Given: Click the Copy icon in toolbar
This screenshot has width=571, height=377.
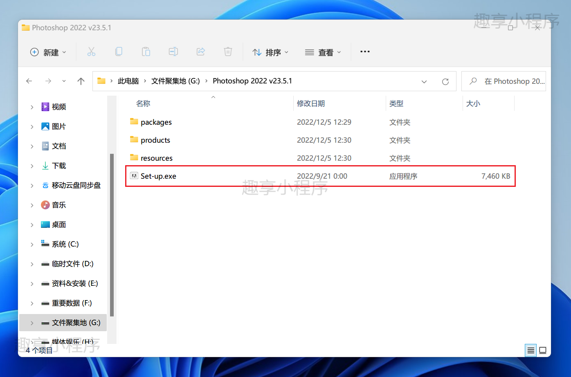Looking at the screenshot, I should click(x=119, y=52).
